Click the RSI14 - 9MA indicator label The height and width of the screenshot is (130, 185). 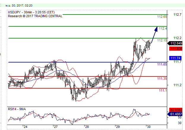click(x=17, y=109)
